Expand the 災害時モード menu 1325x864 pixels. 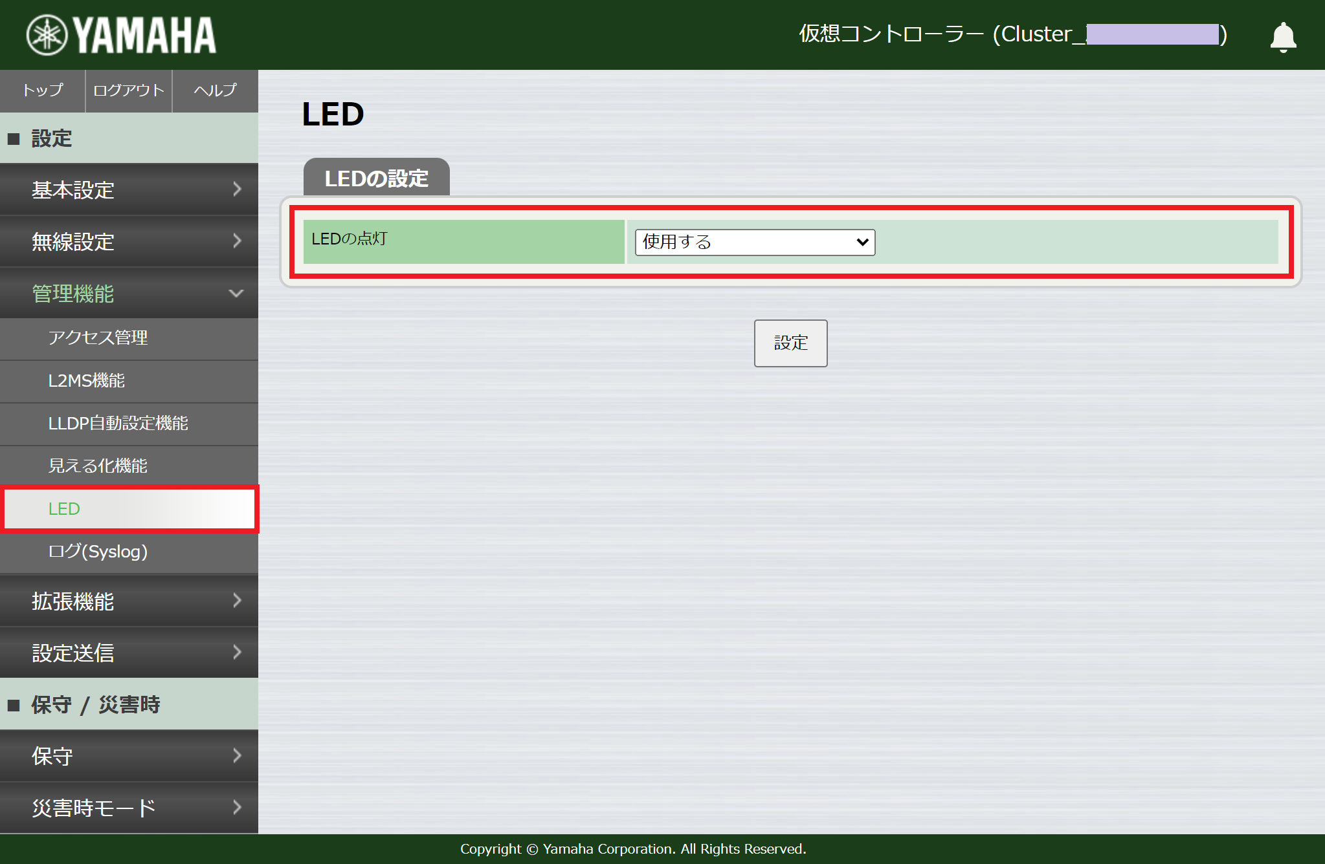[129, 808]
